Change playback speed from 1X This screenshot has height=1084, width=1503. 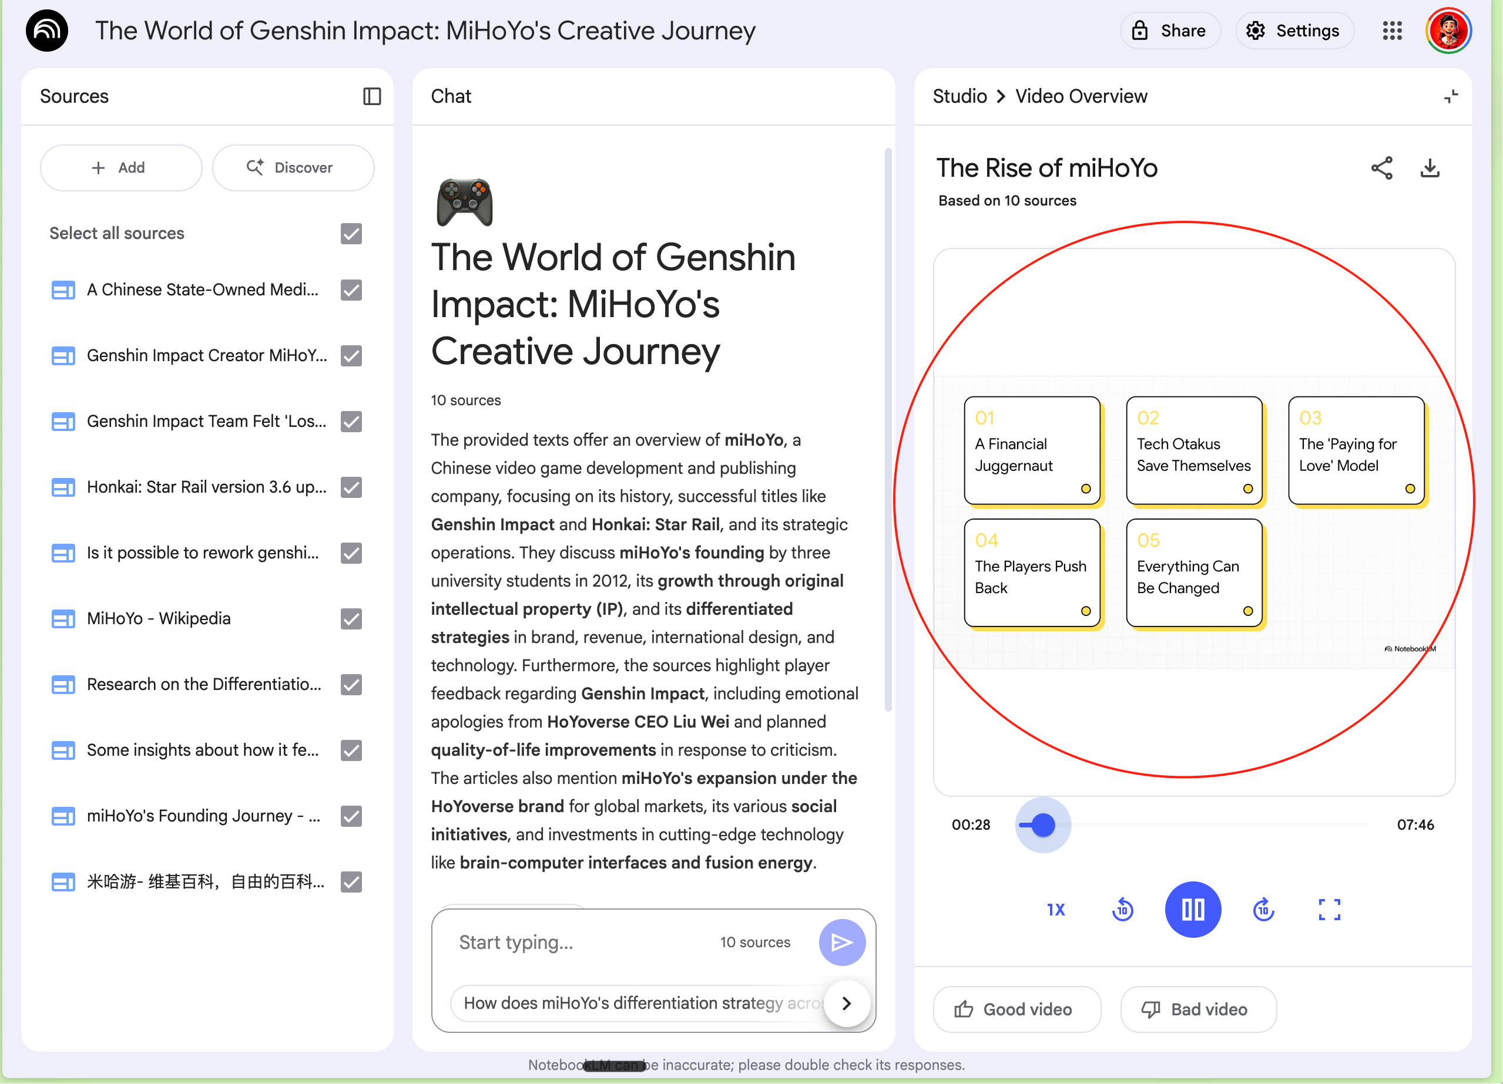[1056, 910]
